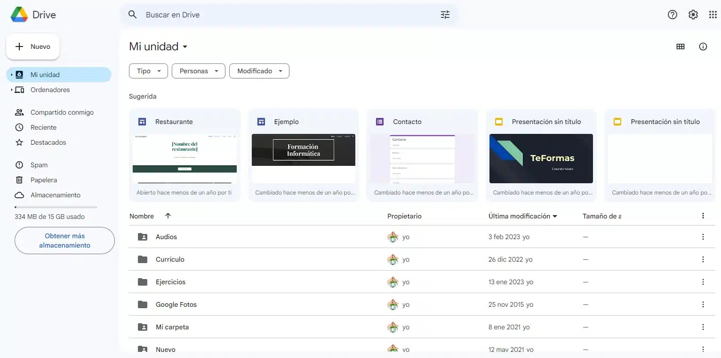The image size is (721, 358).
Task: Show details info icon
Action: [703, 47]
